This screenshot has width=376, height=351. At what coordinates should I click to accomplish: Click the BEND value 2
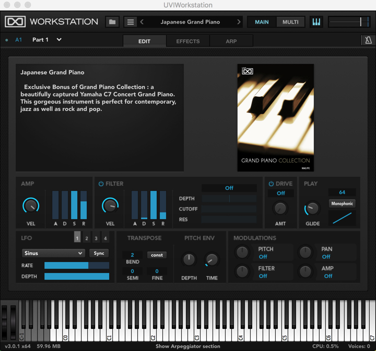click(x=132, y=255)
